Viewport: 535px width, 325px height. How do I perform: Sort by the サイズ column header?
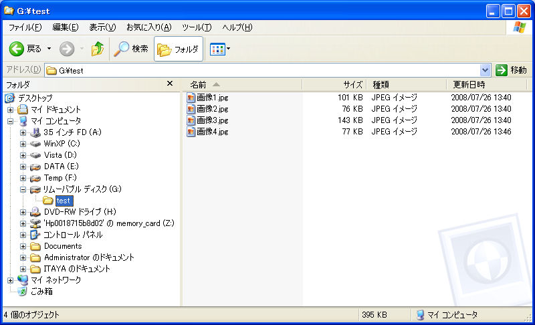334,84
